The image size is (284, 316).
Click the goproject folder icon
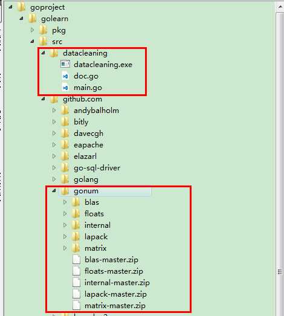coord(21,7)
